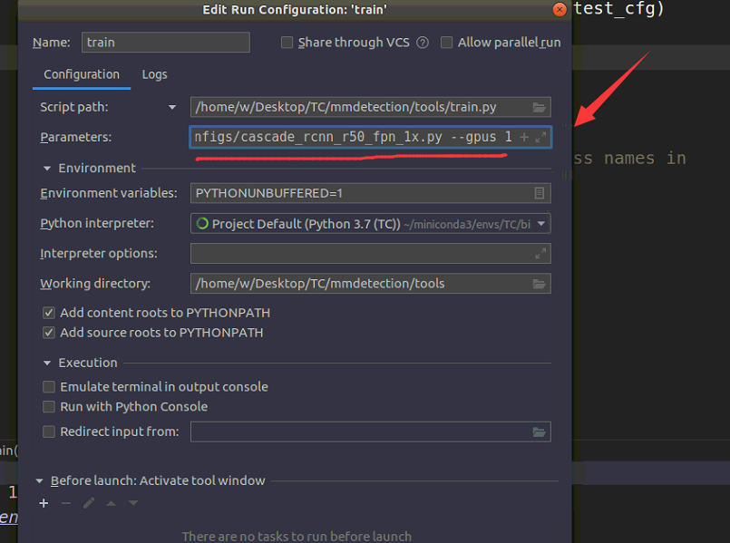
Task: Enable Emulate terminal in output console
Action: pyautogui.click(x=49, y=387)
